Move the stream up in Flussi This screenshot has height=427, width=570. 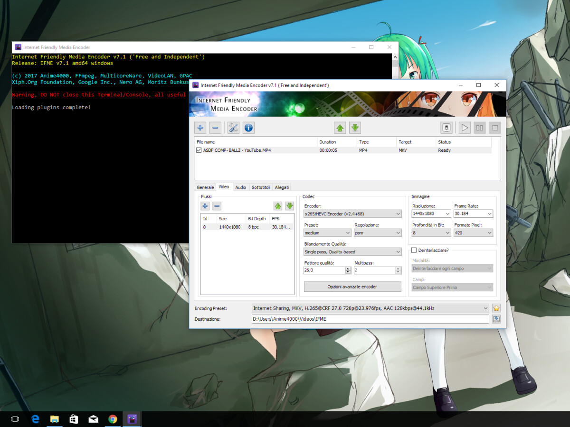pos(278,206)
